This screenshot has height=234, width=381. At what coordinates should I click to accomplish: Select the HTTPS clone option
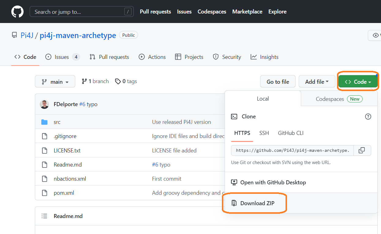(242, 133)
